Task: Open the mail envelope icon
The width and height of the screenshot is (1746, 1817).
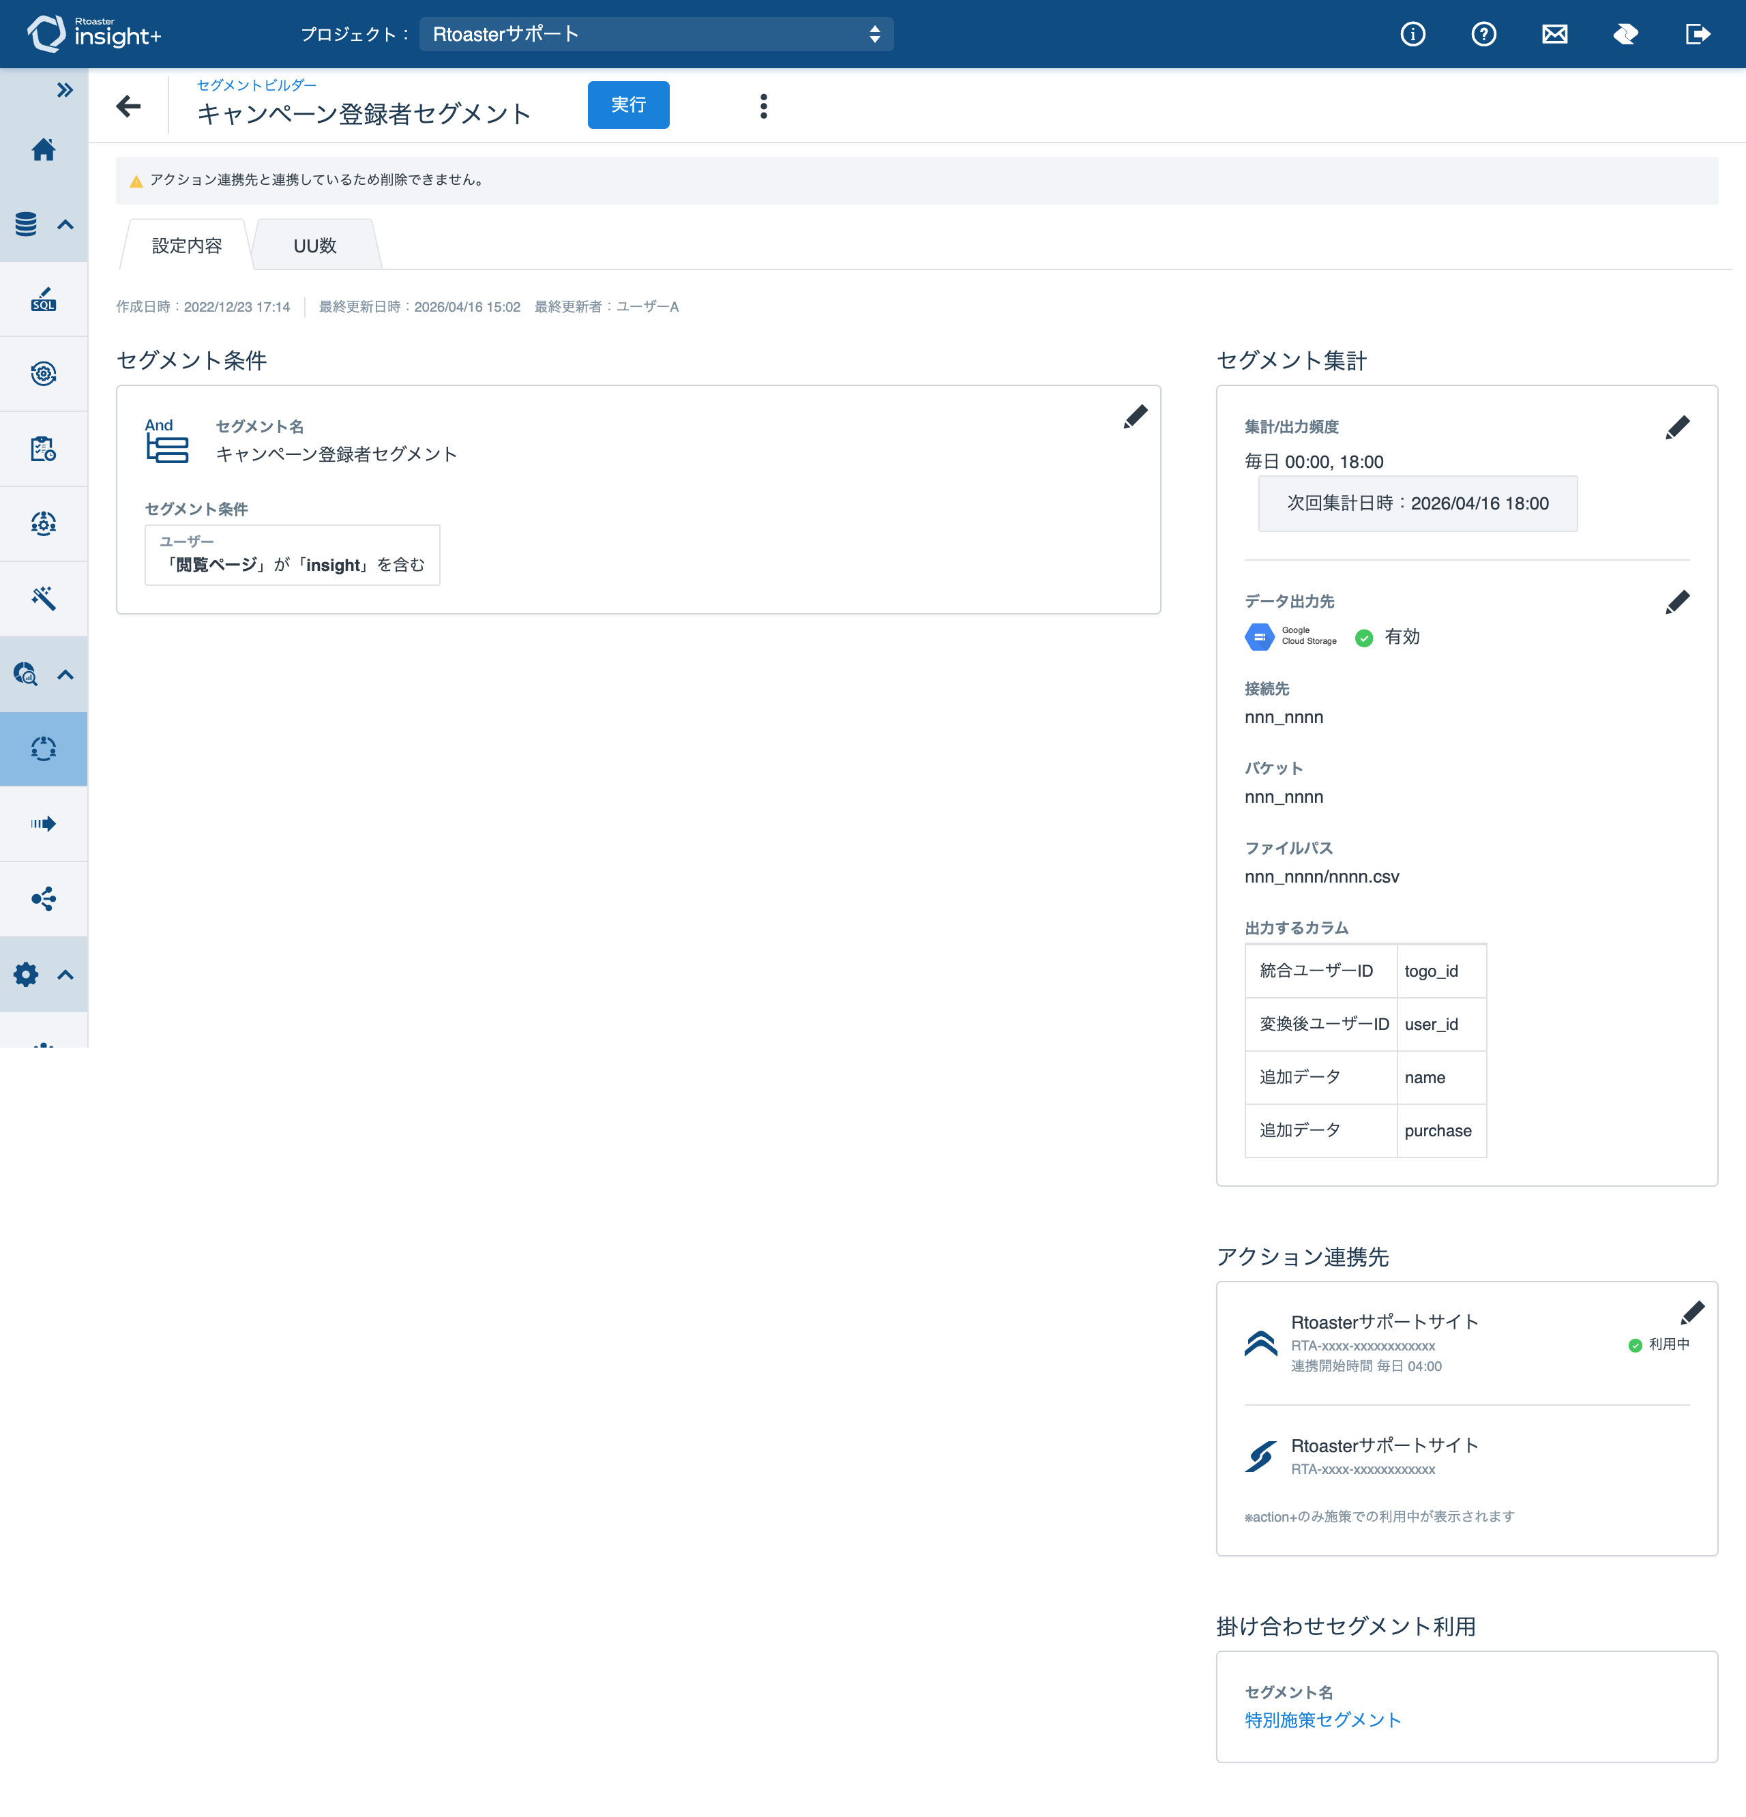Action: pos(1555,34)
